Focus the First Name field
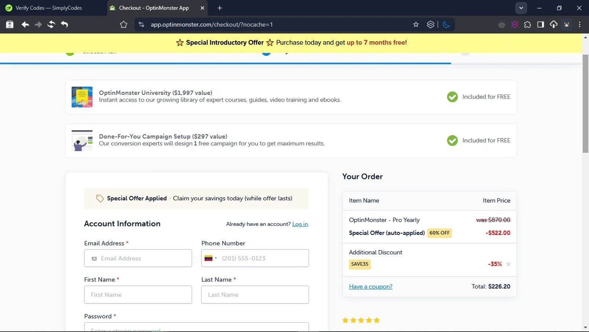Viewport: 589px width, 332px height. coord(138,295)
